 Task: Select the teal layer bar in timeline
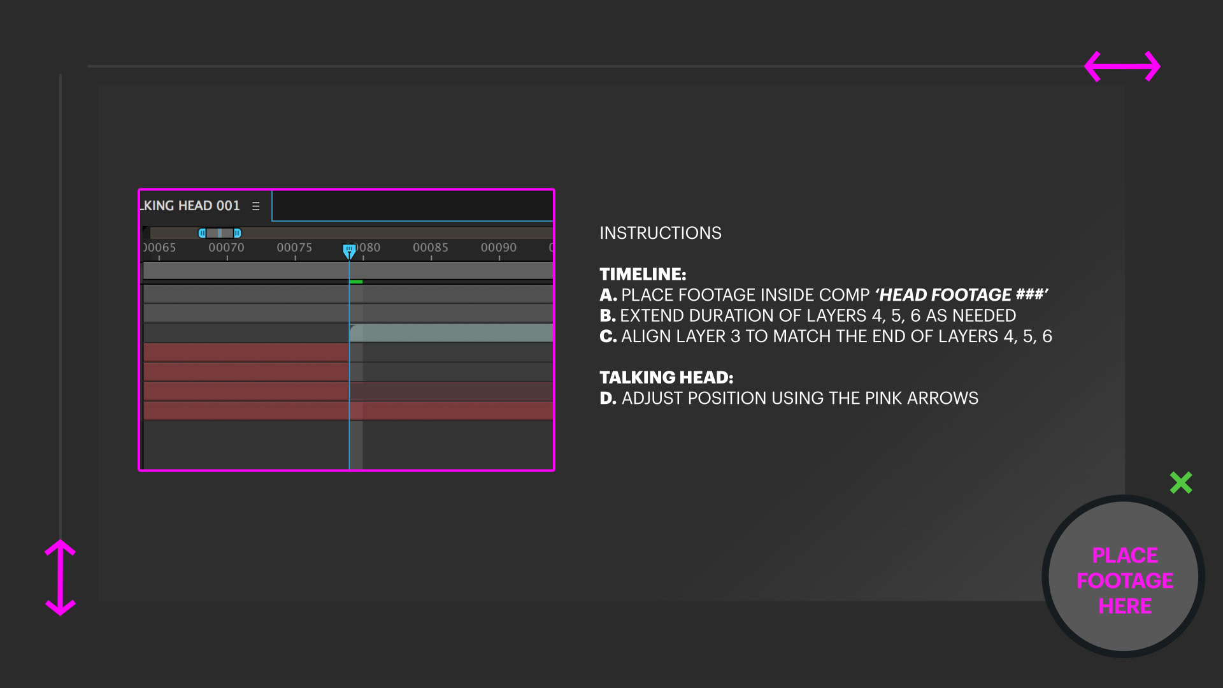(451, 332)
